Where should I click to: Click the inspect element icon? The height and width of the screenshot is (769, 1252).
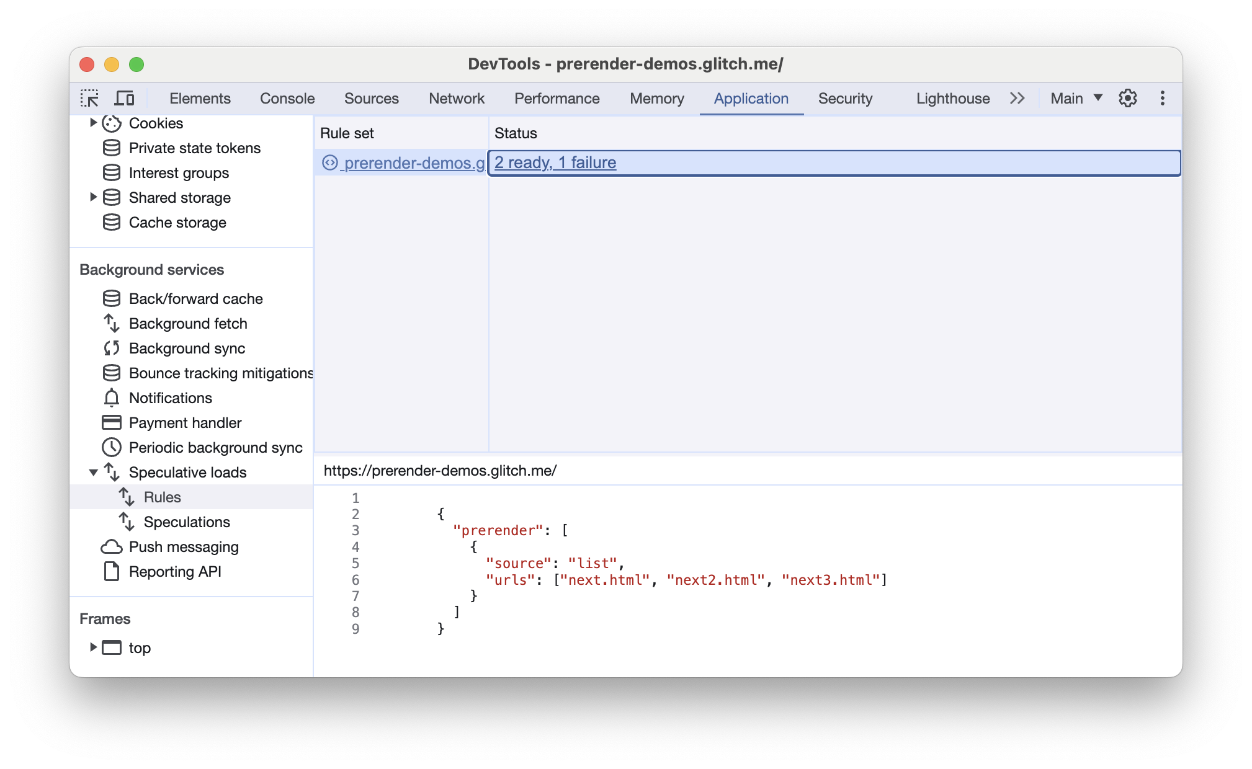(x=91, y=97)
